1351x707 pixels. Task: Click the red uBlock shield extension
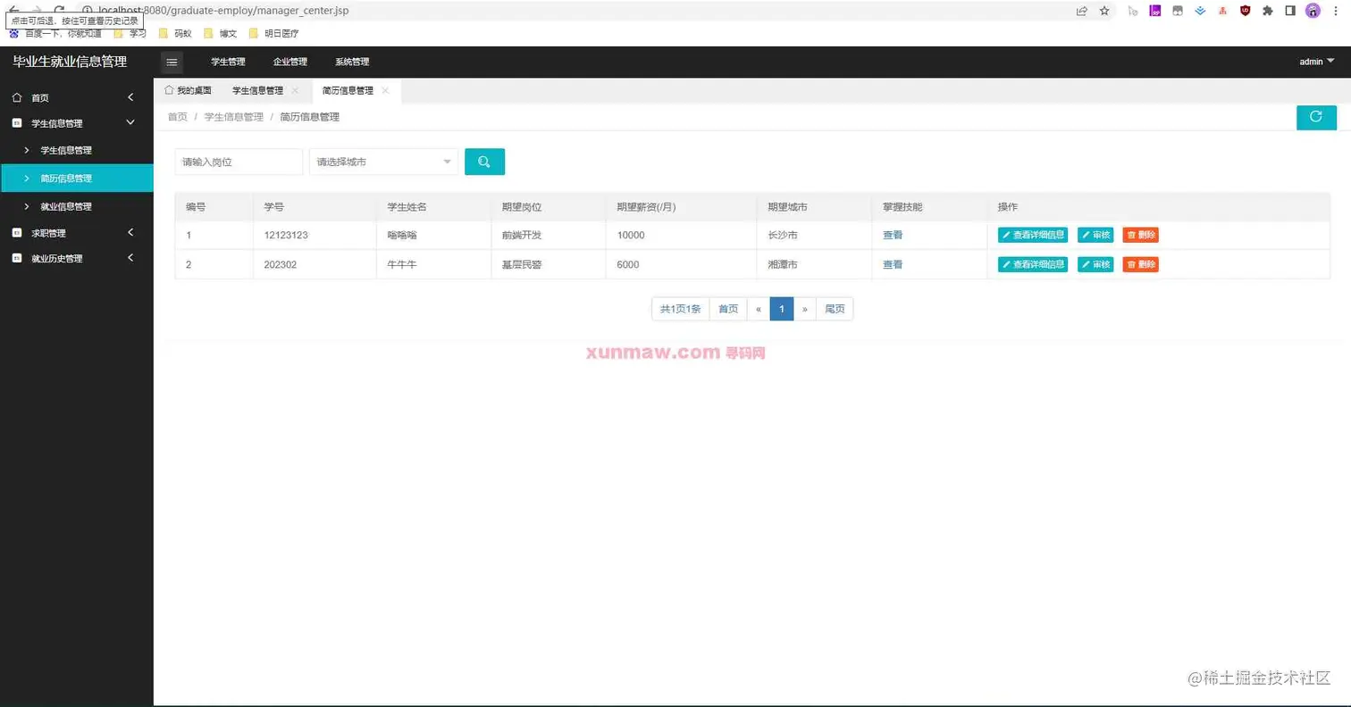(x=1245, y=11)
